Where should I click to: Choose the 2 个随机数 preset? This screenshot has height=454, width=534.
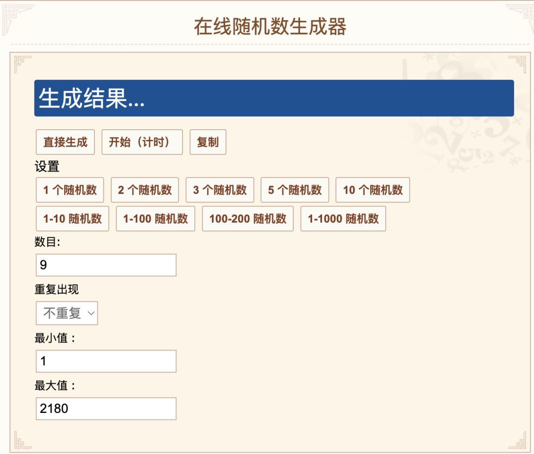(x=145, y=190)
